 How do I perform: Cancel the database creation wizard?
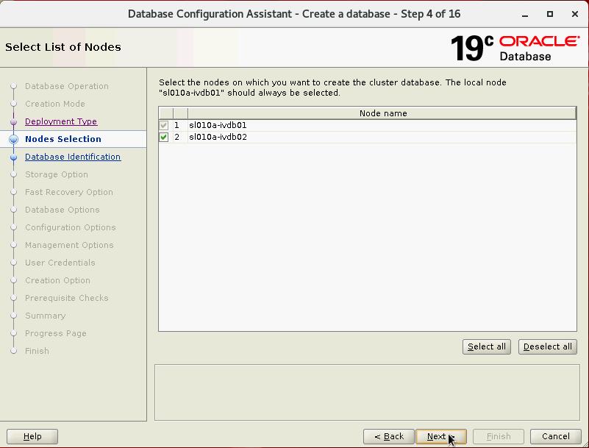click(556, 436)
